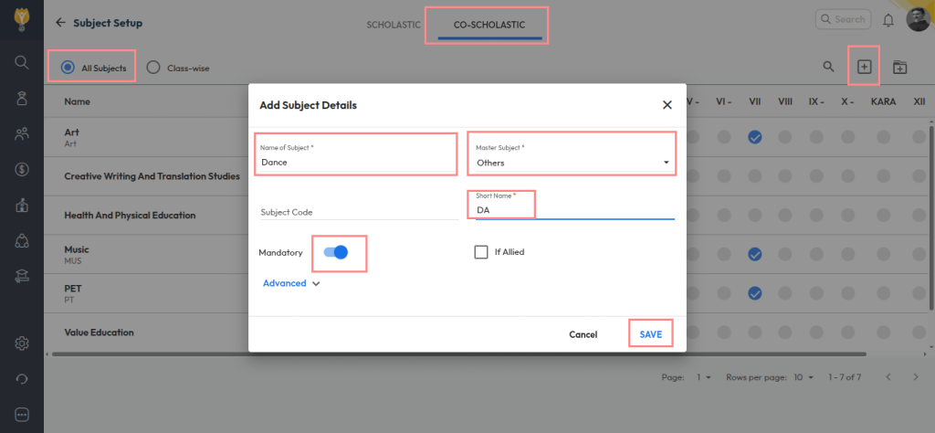Image resolution: width=935 pixels, height=433 pixels.
Task: Expand the Advanced section
Action: point(291,283)
